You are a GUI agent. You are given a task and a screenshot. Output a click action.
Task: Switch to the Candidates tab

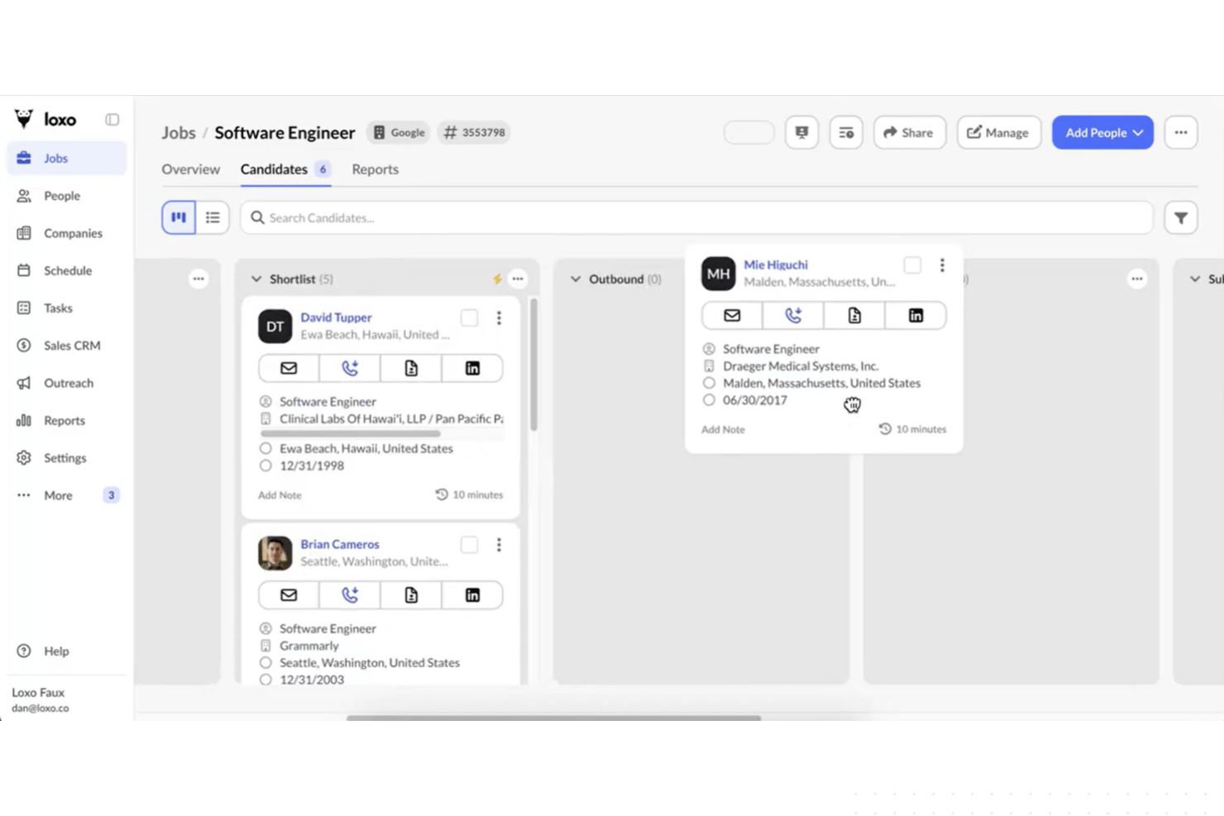click(x=286, y=169)
